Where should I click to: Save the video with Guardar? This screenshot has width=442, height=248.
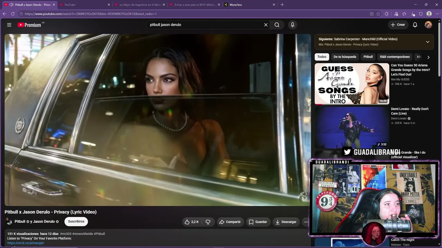pyautogui.click(x=258, y=222)
